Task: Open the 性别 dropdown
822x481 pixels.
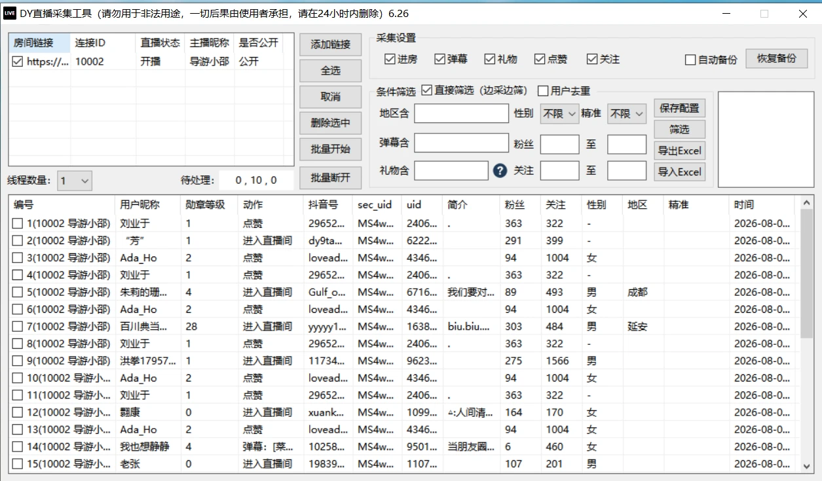Action: pos(560,114)
